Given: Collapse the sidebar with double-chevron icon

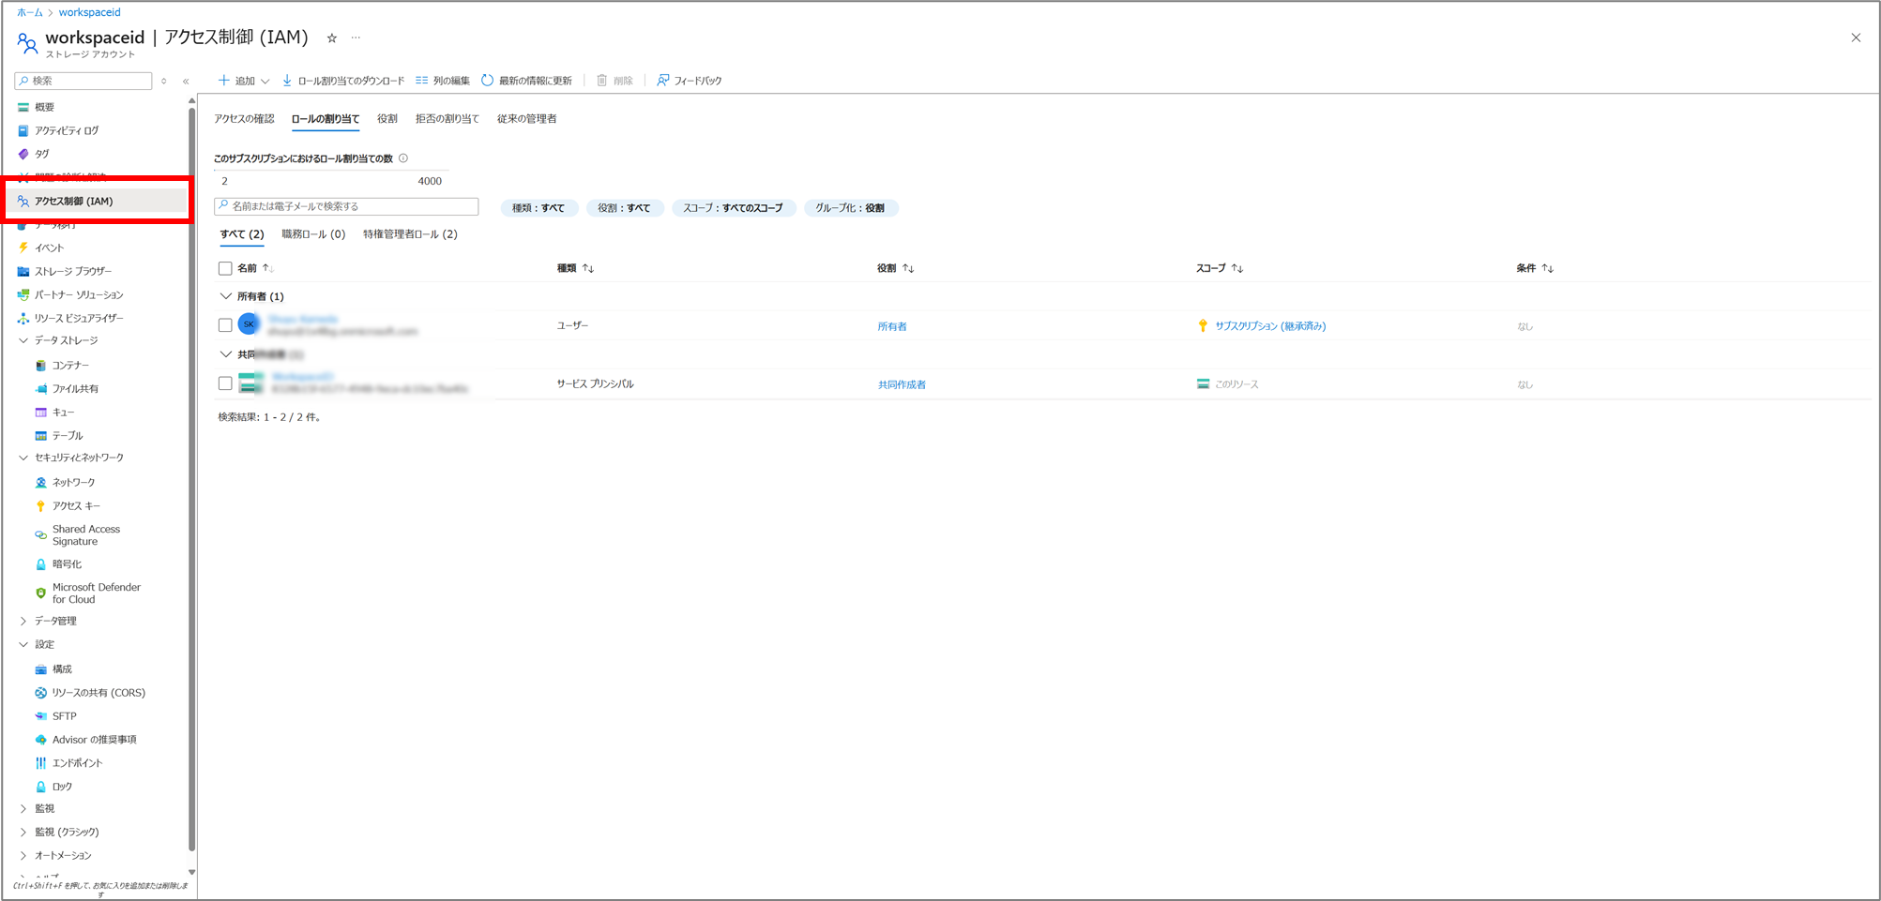Looking at the screenshot, I should (x=186, y=82).
